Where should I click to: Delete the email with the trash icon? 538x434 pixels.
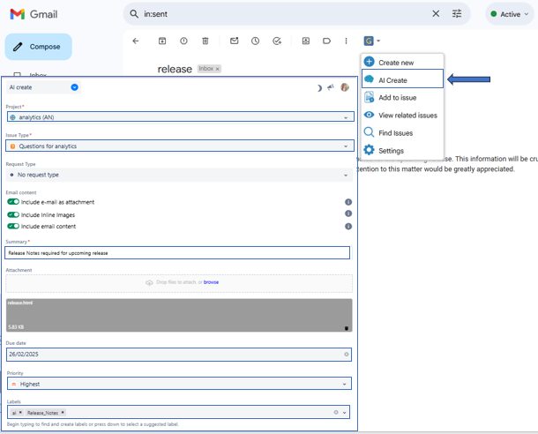205,41
